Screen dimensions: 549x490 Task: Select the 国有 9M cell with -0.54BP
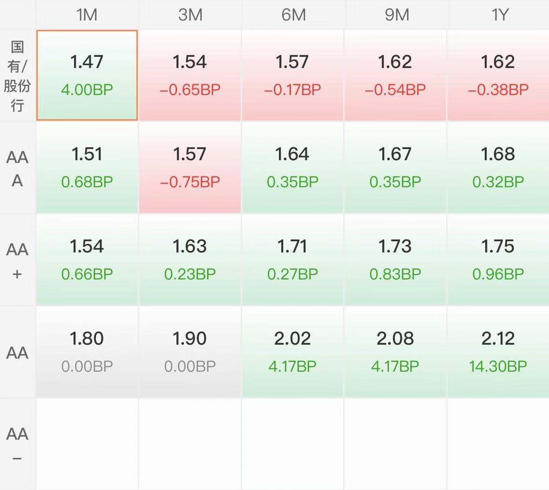[x=396, y=75]
